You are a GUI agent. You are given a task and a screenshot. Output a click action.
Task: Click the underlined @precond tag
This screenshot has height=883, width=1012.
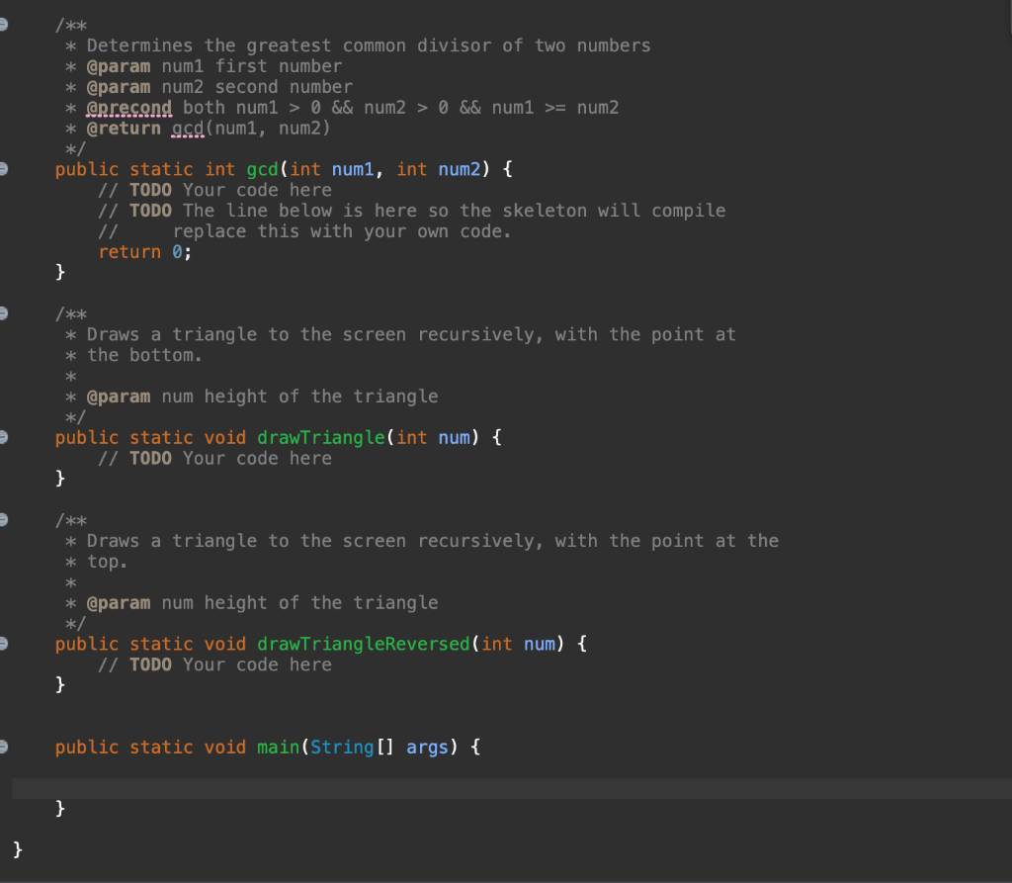[128, 107]
